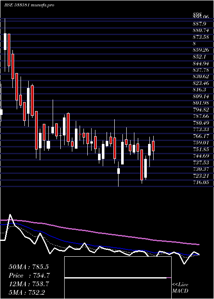Click the '<<Live MACD' label
Screen dimensions: 214x299
pos(180,288)
